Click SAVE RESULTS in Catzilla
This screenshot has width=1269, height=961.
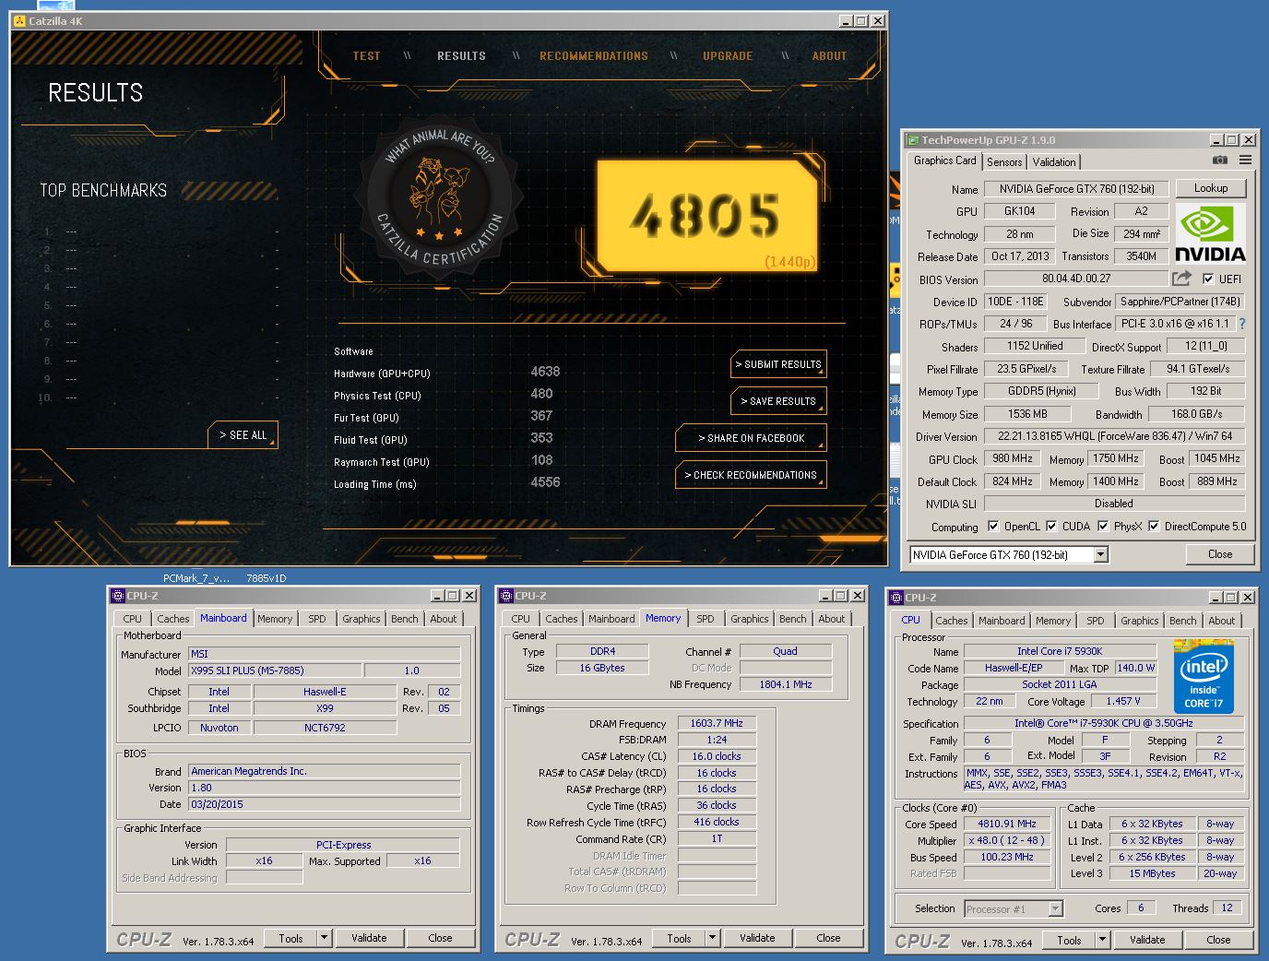778,401
